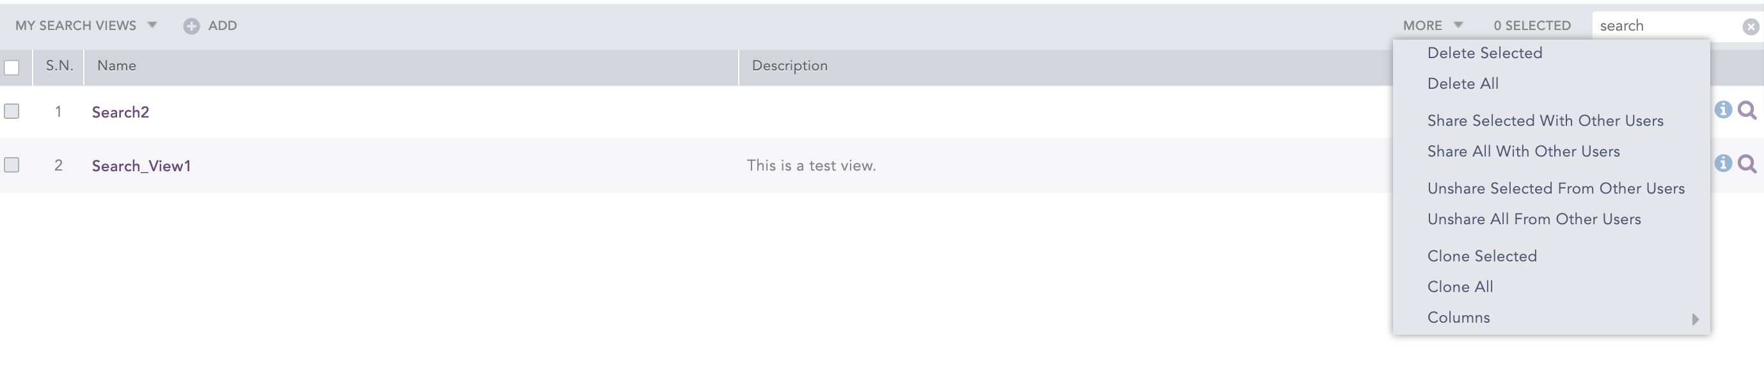Check the Search2 row checkbox
Screen dimensions: 1764x368
(12, 111)
